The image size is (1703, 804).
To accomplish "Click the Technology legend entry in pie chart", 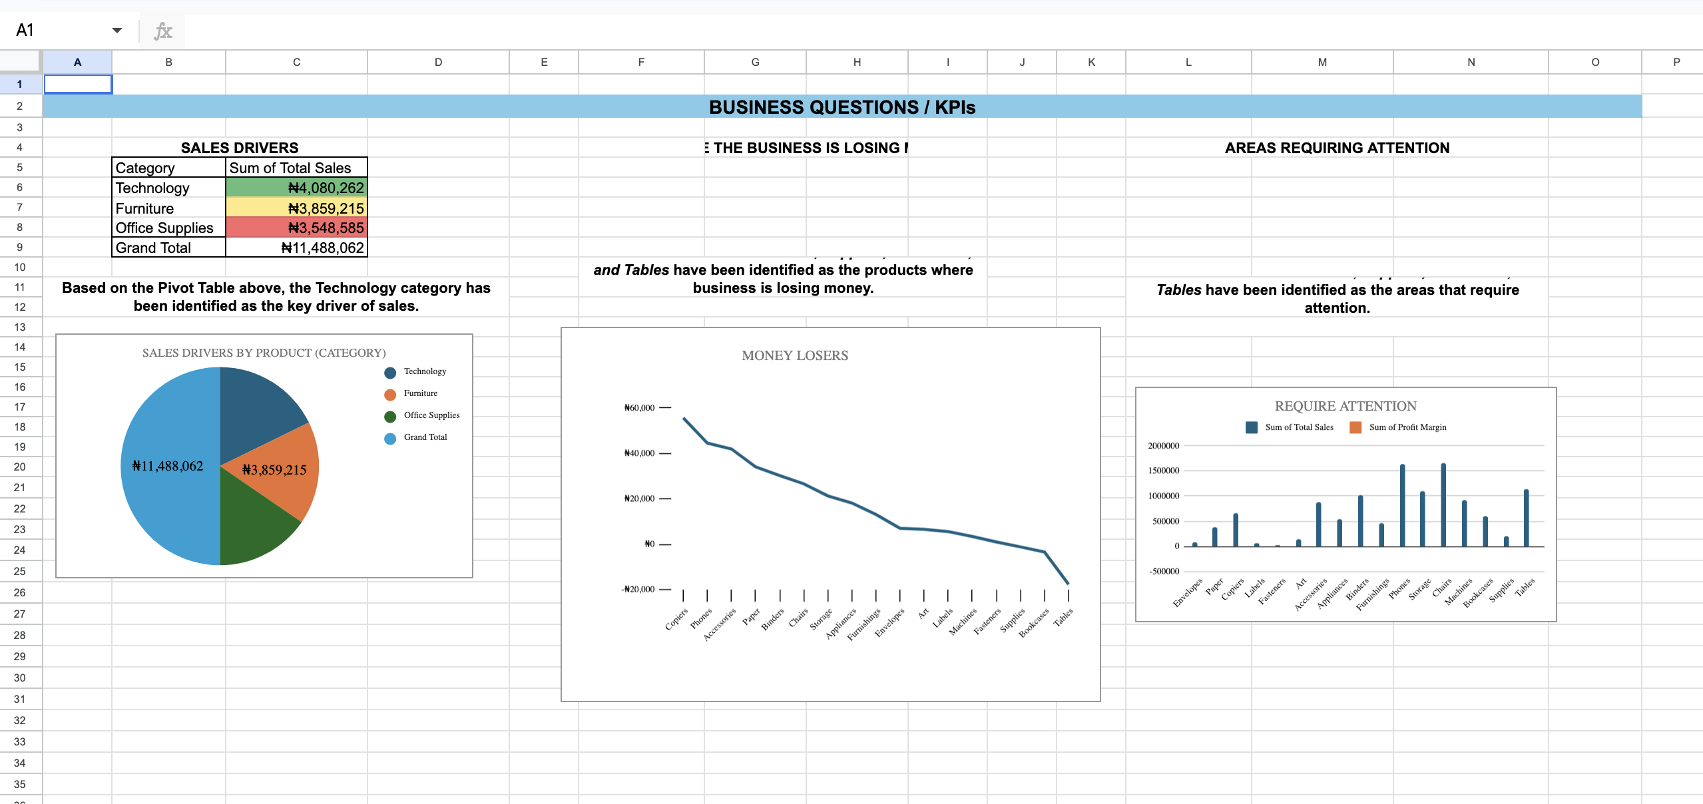I will click(x=415, y=371).
